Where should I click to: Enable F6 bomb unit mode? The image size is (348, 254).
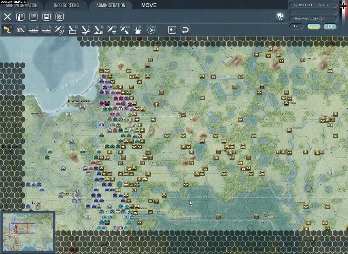(73, 30)
